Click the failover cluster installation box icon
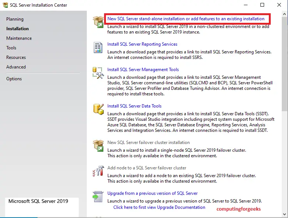The height and width of the screenshot is (218, 288). click(x=98, y=145)
